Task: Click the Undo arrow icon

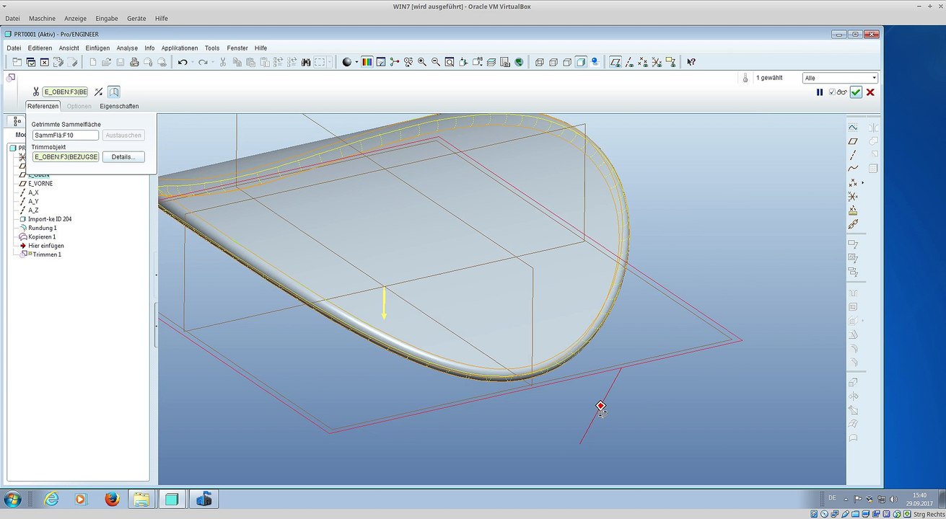Action: [x=182, y=63]
